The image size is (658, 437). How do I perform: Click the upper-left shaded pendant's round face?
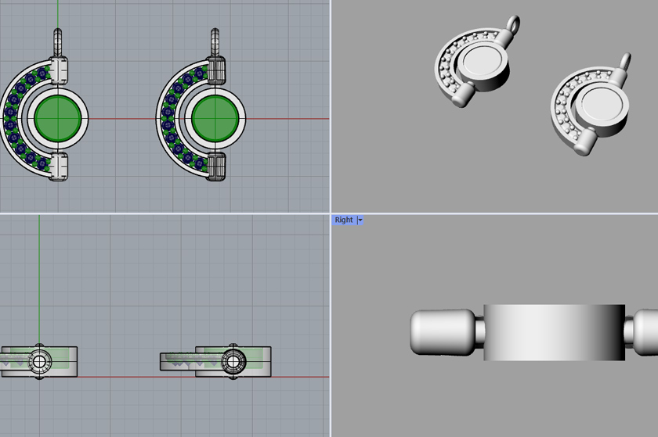483,61
